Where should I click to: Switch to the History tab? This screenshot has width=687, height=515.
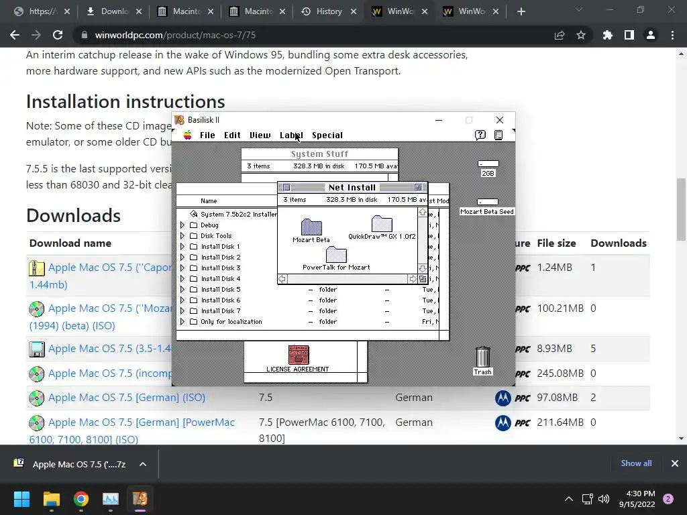click(x=329, y=11)
